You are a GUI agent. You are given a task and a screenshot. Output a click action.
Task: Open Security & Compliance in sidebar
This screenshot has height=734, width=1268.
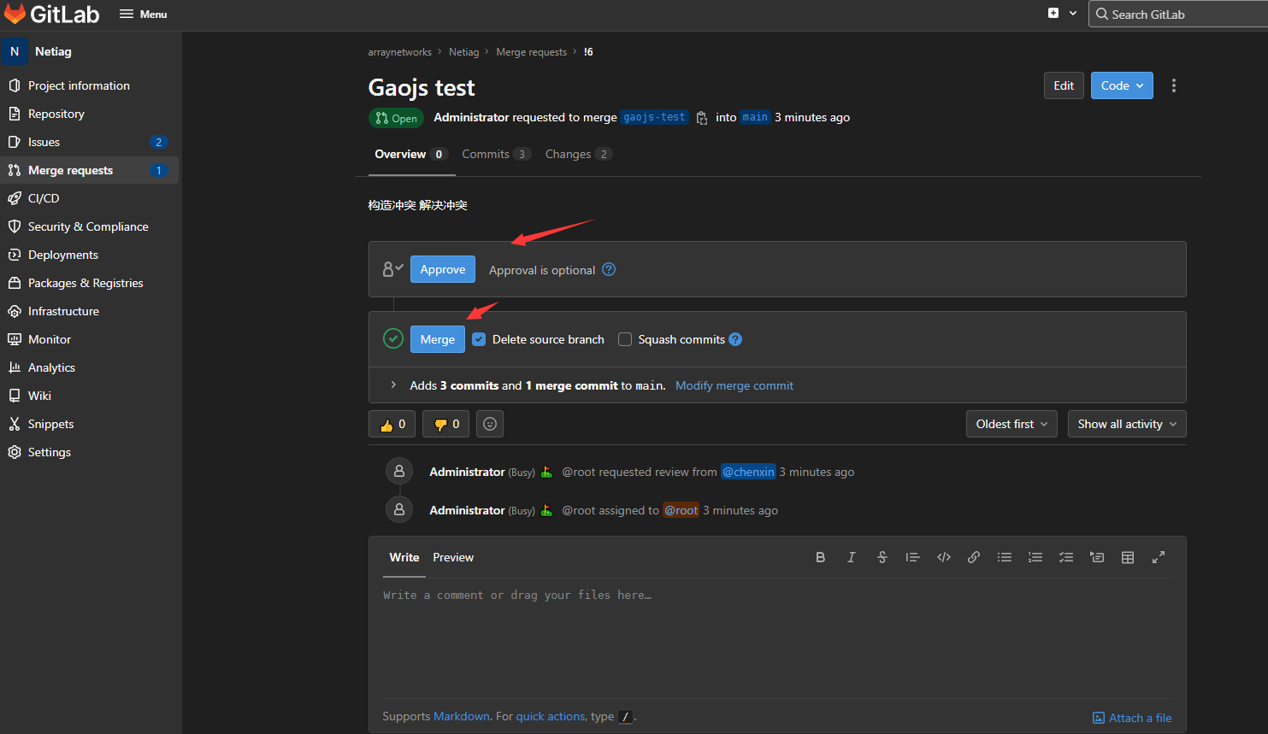[90, 226]
